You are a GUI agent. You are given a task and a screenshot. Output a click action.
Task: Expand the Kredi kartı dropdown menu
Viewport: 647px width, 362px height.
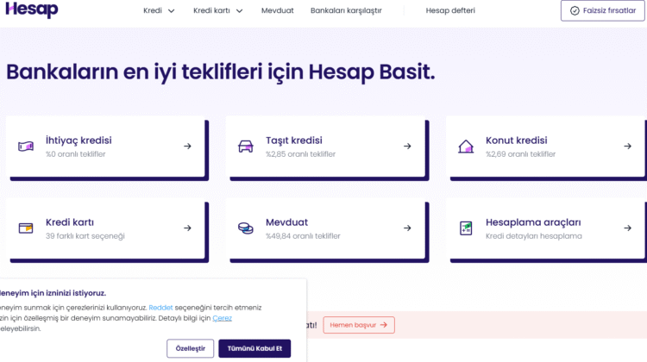tap(217, 11)
